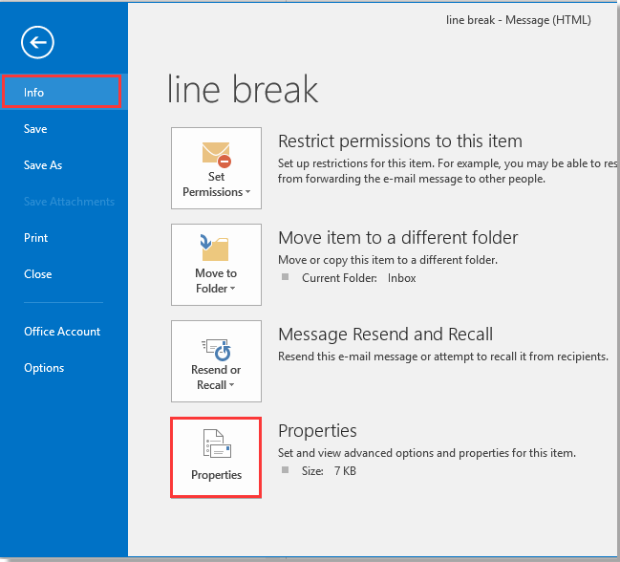The width and height of the screenshot is (620, 562).
Task: Click the folder icon in Move to Folder
Action: [x=216, y=249]
